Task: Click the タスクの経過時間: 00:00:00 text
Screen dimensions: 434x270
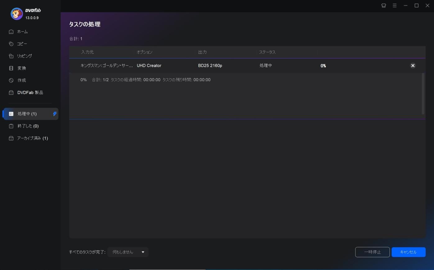Action: click(135, 80)
